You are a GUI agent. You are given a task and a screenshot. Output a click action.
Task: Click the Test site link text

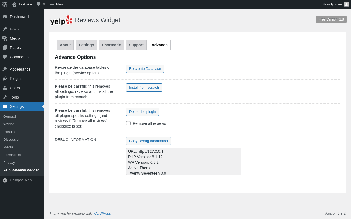click(x=25, y=4)
